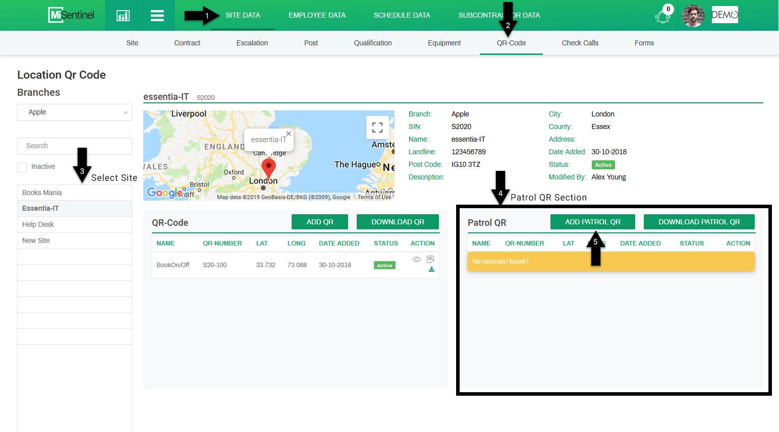The height and width of the screenshot is (432, 779).
Task: Select New Site in list
Action: (75, 240)
